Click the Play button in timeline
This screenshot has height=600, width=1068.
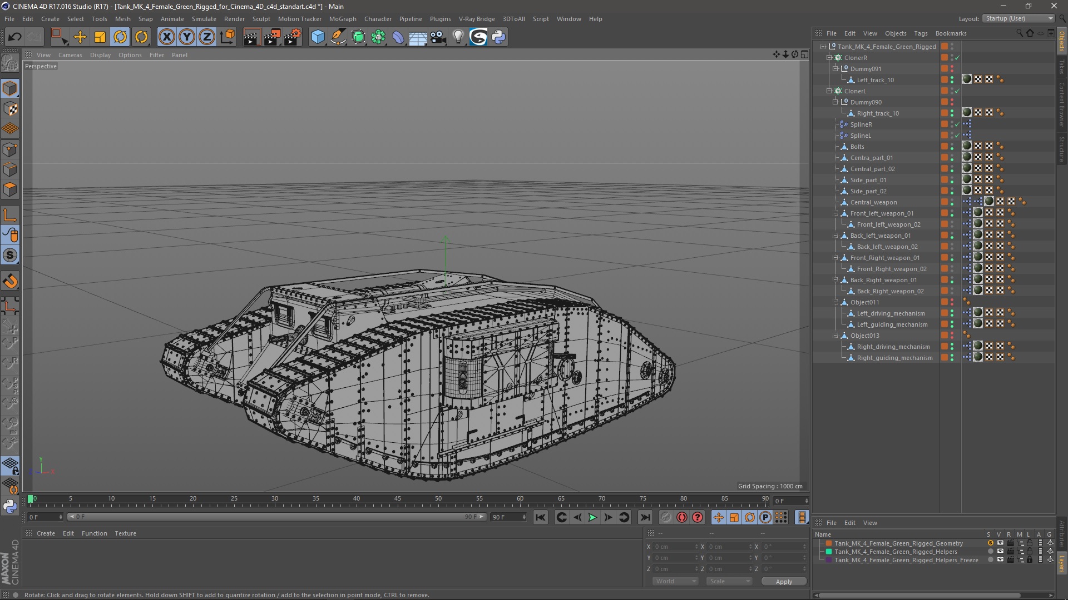(x=592, y=517)
